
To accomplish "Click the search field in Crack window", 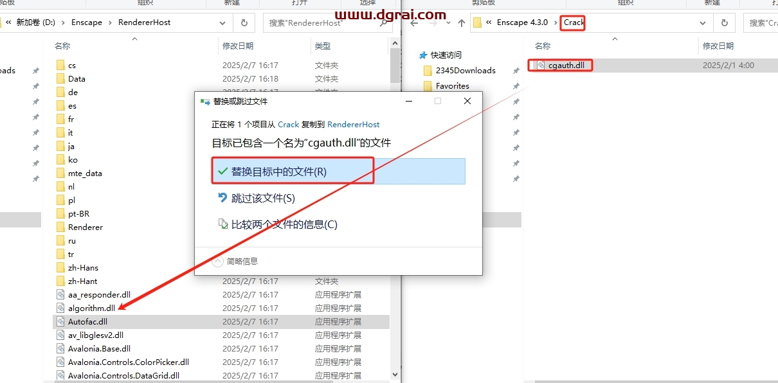I will pos(761,22).
